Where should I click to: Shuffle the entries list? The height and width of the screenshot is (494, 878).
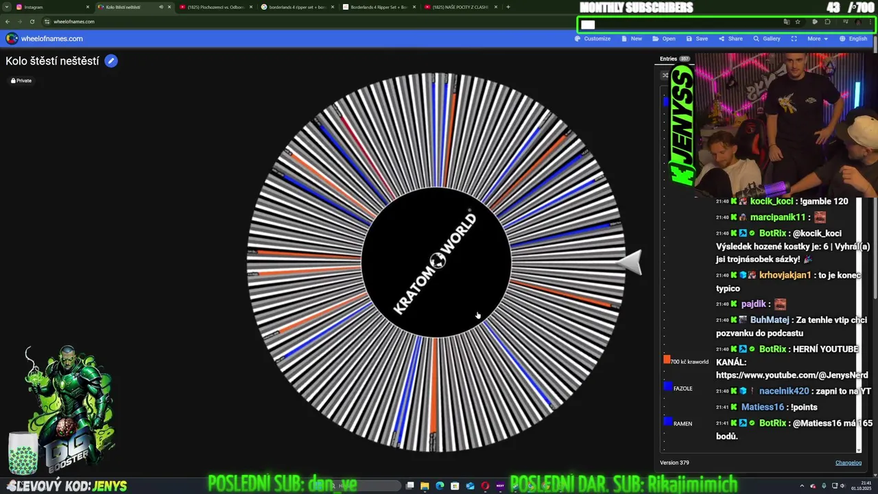click(x=665, y=75)
